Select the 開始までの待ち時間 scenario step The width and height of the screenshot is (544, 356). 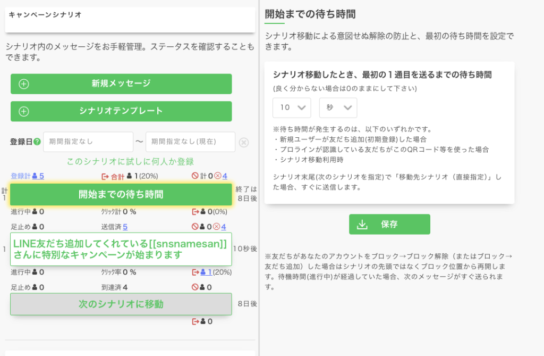[121, 195]
